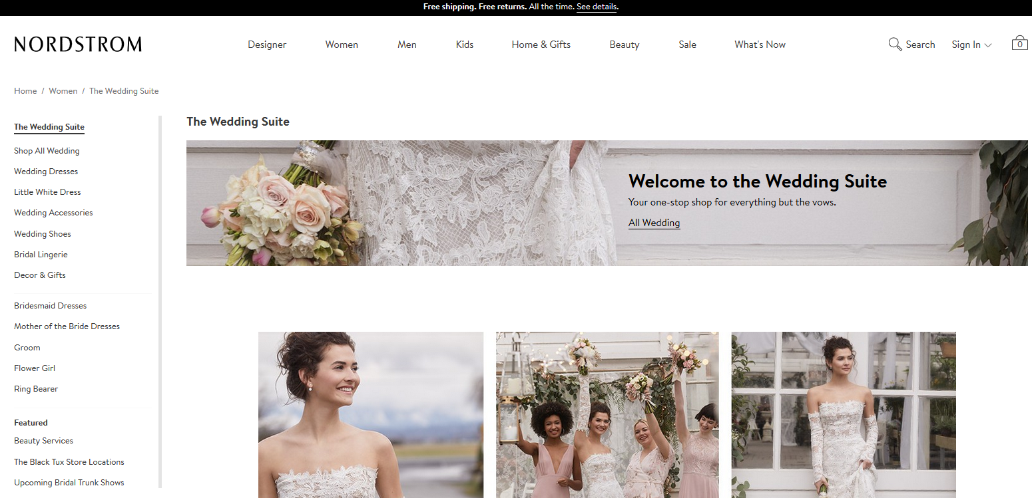The width and height of the screenshot is (1032, 498).
Task: Open the Beauty menu
Action: point(624,44)
